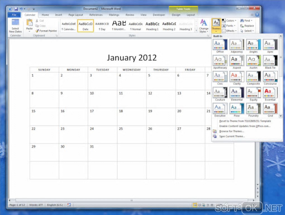The width and height of the screenshot is (285, 215).
Task: Click the Undo arrow in quick access toolbar
Action: pos(21,9)
